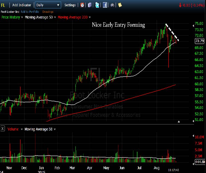Expand the volume pane Moving Average 50 dropdown arrow
Image resolution: width=206 pixels, height=173 pixels.
pos(55,129)
